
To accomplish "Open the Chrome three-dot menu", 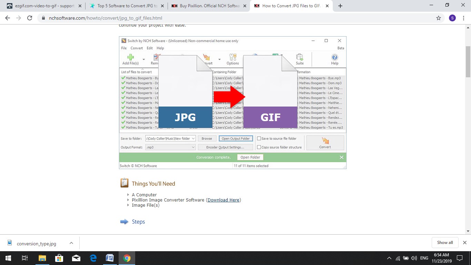I will coord(464,18).
